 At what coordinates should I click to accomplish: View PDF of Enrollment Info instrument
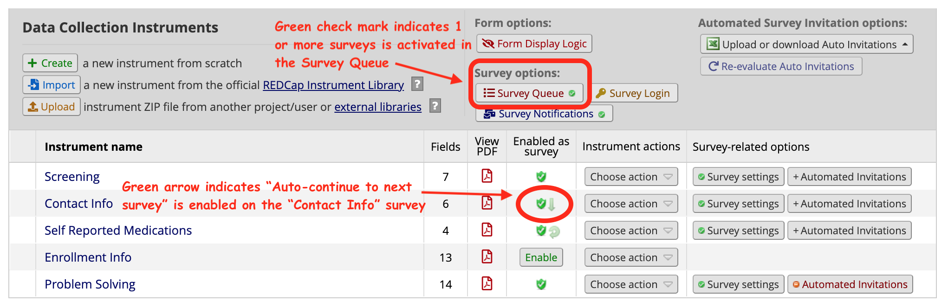click(x=487, y=257)
